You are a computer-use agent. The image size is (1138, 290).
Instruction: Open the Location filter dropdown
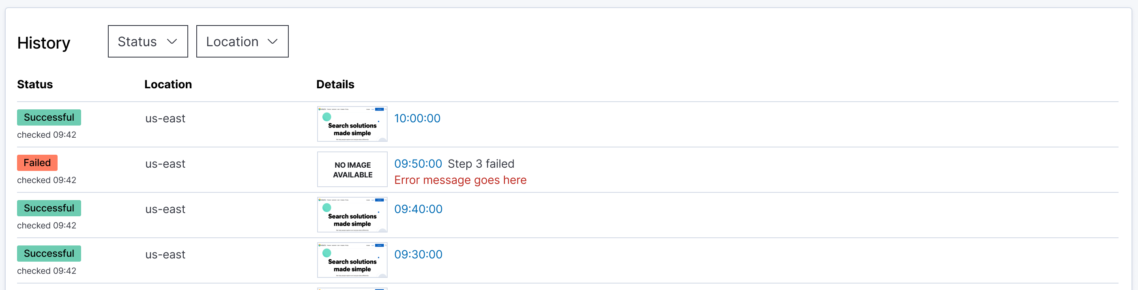(242, 41)
